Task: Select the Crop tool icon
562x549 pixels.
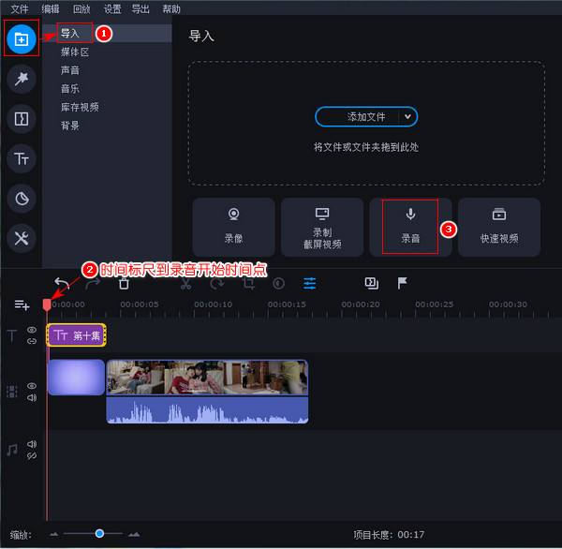Action: (248, 283)
